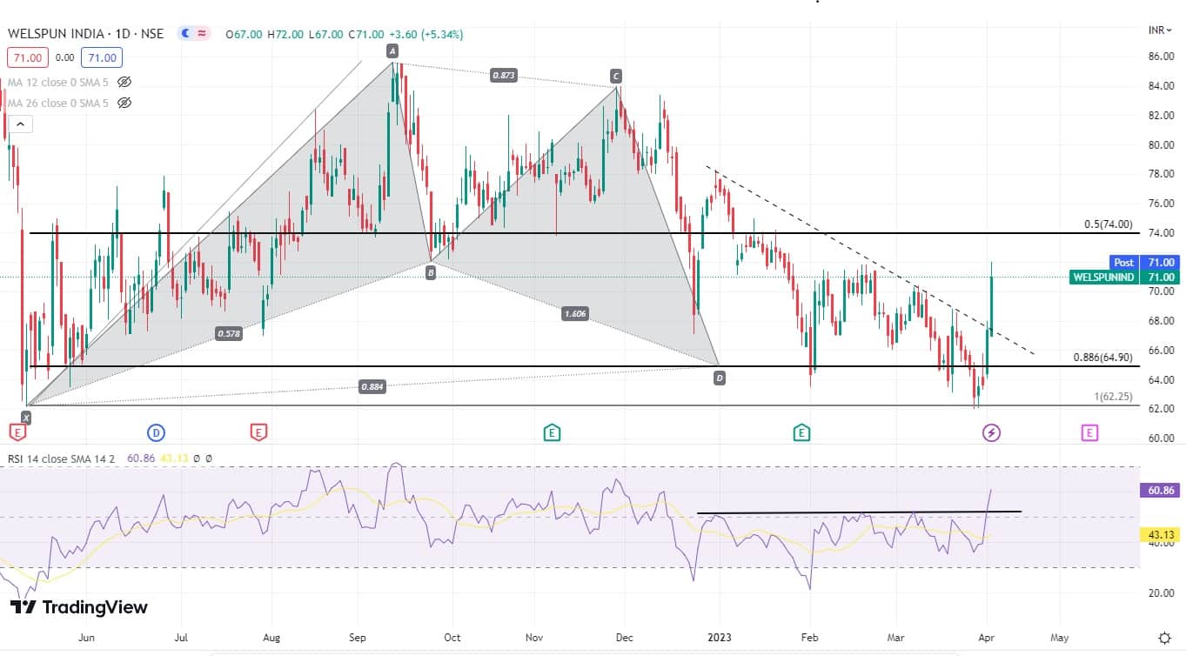
Task: Click the +3.60 (+5.34%) change value
Action: coord(425,35)
